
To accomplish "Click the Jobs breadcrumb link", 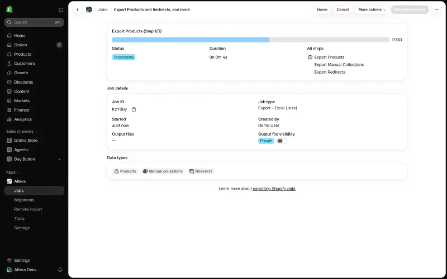I will (x=103, y=9).
